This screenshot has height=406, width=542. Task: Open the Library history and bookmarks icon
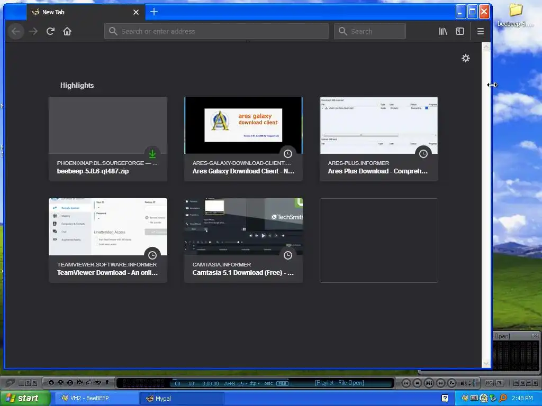click(x=443, y=31)
